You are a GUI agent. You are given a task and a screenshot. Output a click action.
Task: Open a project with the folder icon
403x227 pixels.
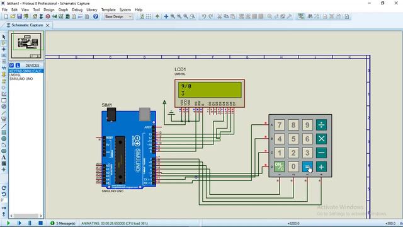[x=13, y=16]
